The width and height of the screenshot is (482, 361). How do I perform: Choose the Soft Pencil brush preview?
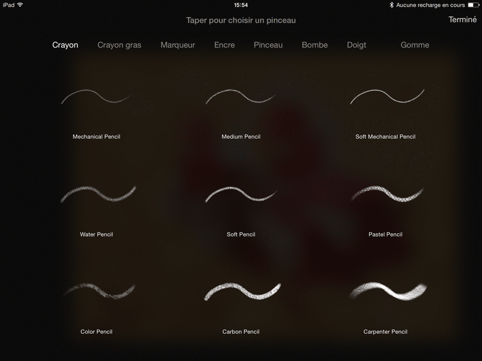(x=241, y=194)
